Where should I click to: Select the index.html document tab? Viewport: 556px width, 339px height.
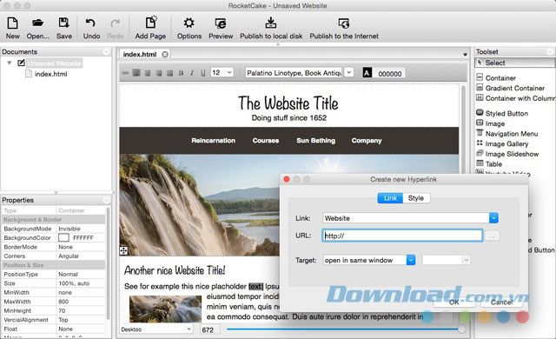pyautogui.click(x=140, y=54)
